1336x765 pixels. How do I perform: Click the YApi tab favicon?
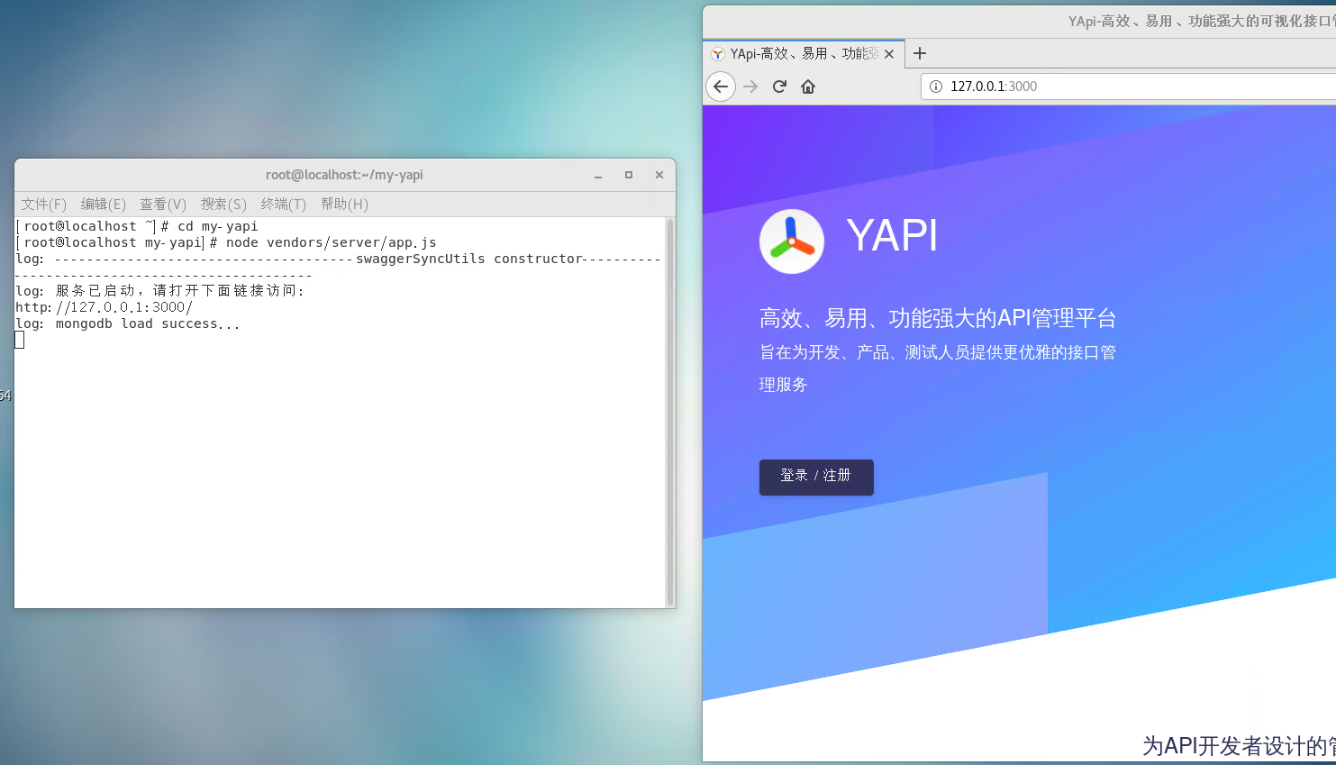718,54
